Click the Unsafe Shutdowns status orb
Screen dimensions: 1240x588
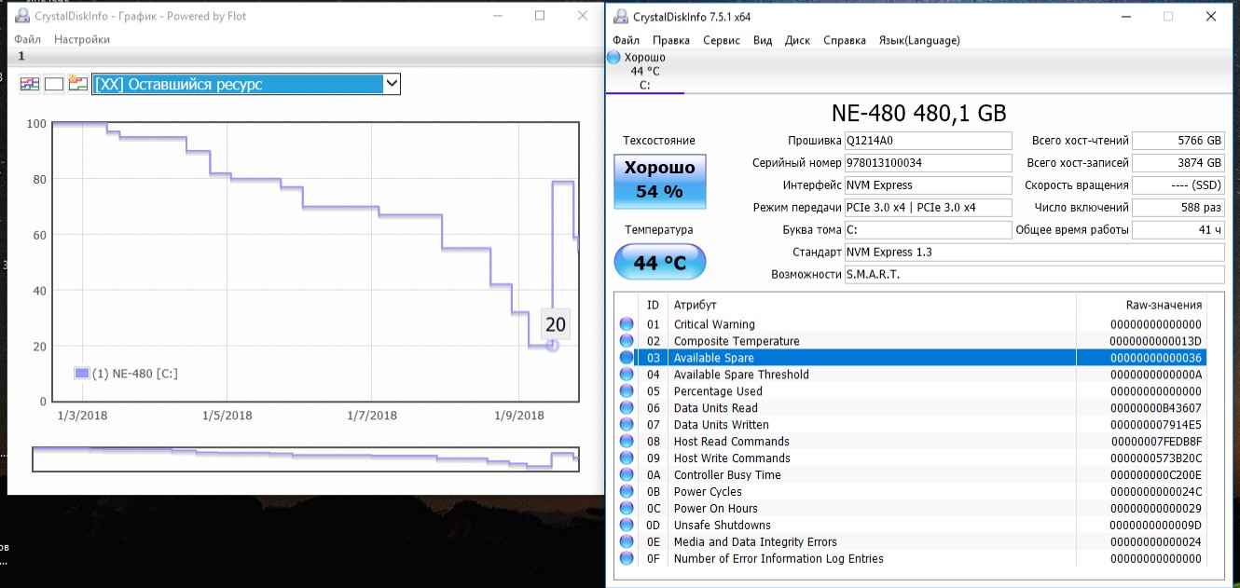[x=627, y=526]
